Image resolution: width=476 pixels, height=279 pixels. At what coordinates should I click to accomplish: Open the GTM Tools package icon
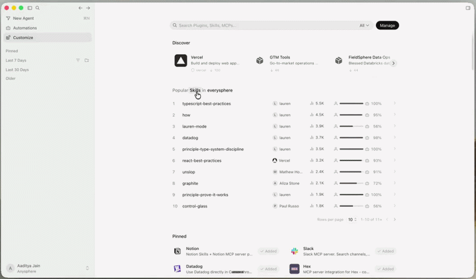click(260, 61)
